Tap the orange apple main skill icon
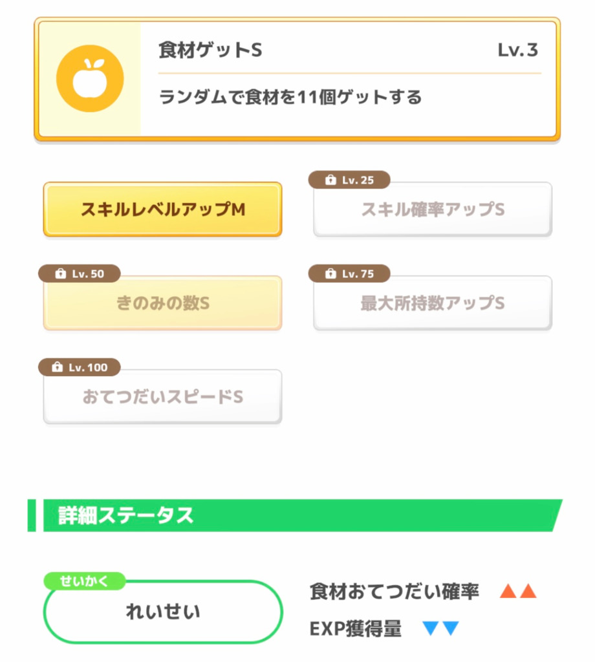 click(89, 80)
